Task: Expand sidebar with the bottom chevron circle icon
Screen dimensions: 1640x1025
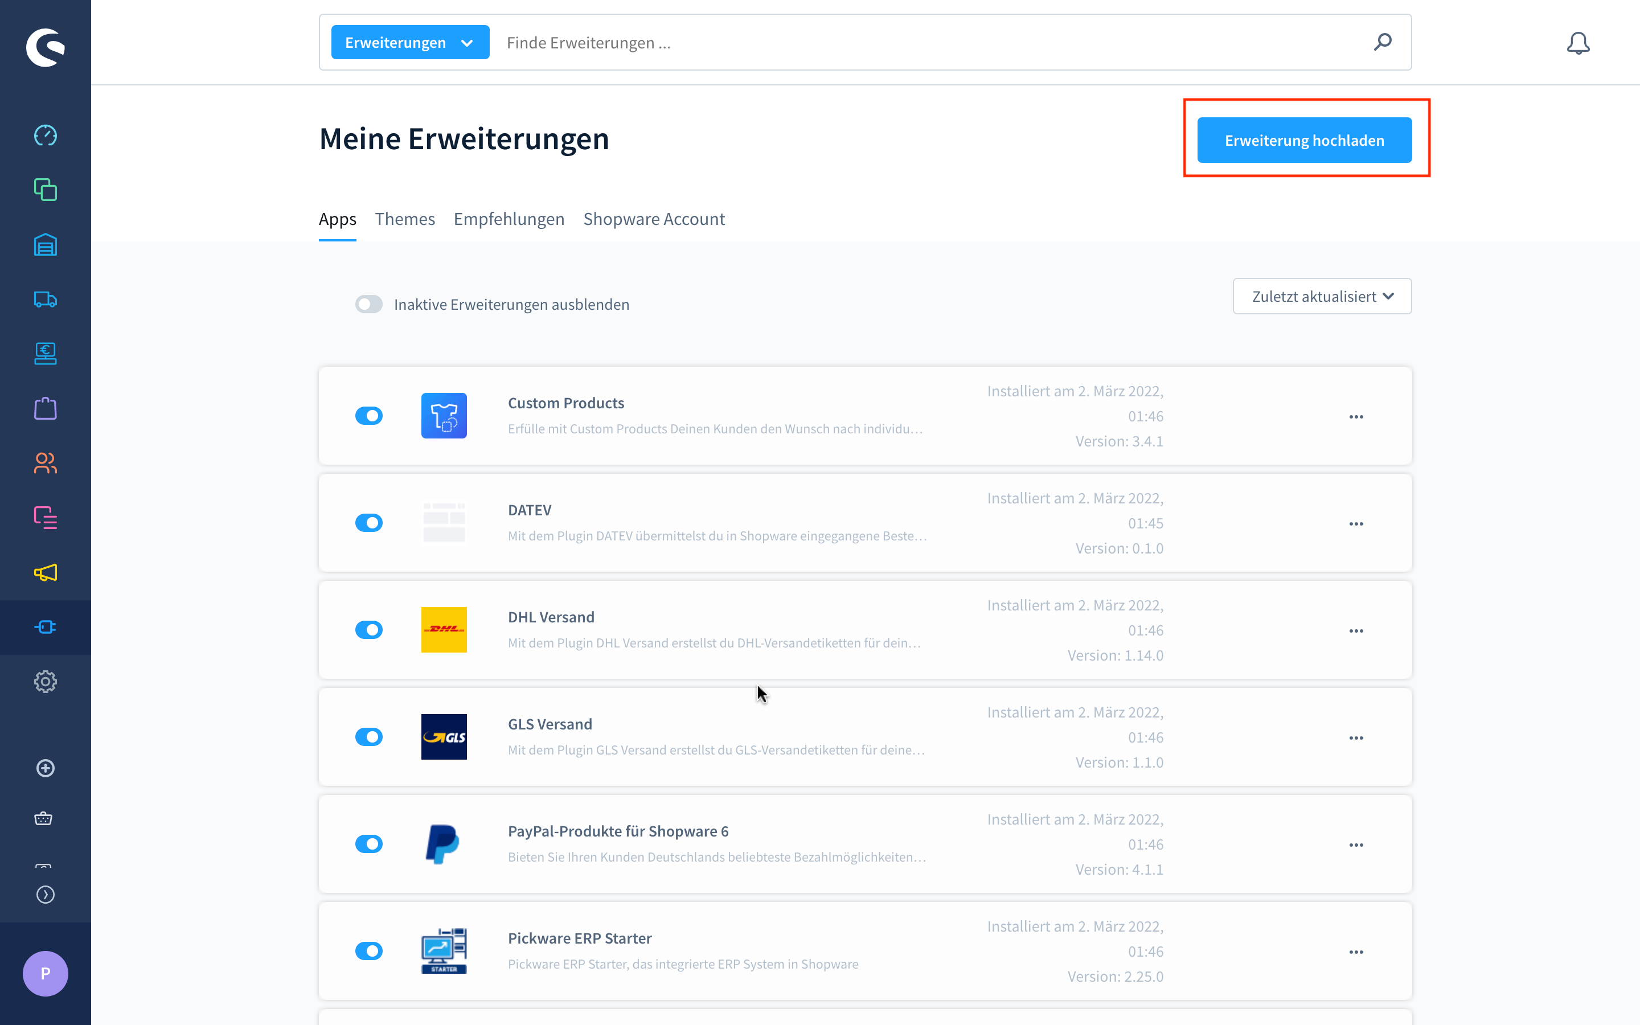Action: [x=46, y=895]
